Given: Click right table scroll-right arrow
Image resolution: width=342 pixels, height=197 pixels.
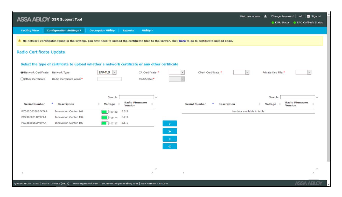Looking at the screenshot, I should pyautogui.click(x=313, y=173).
